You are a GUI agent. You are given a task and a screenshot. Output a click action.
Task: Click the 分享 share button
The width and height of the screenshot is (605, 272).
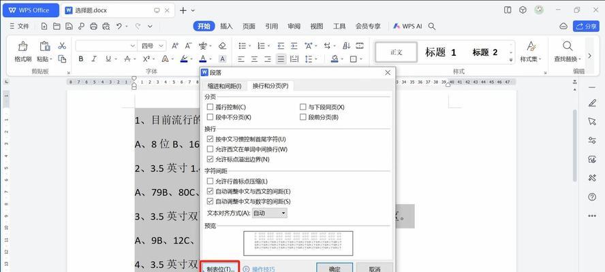[x=585, y=27]
